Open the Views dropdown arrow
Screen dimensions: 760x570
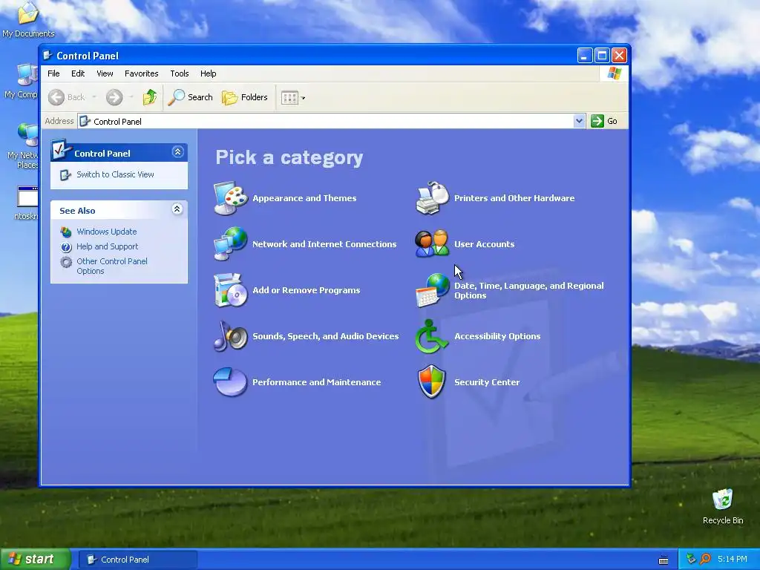(x=304, y=98)
